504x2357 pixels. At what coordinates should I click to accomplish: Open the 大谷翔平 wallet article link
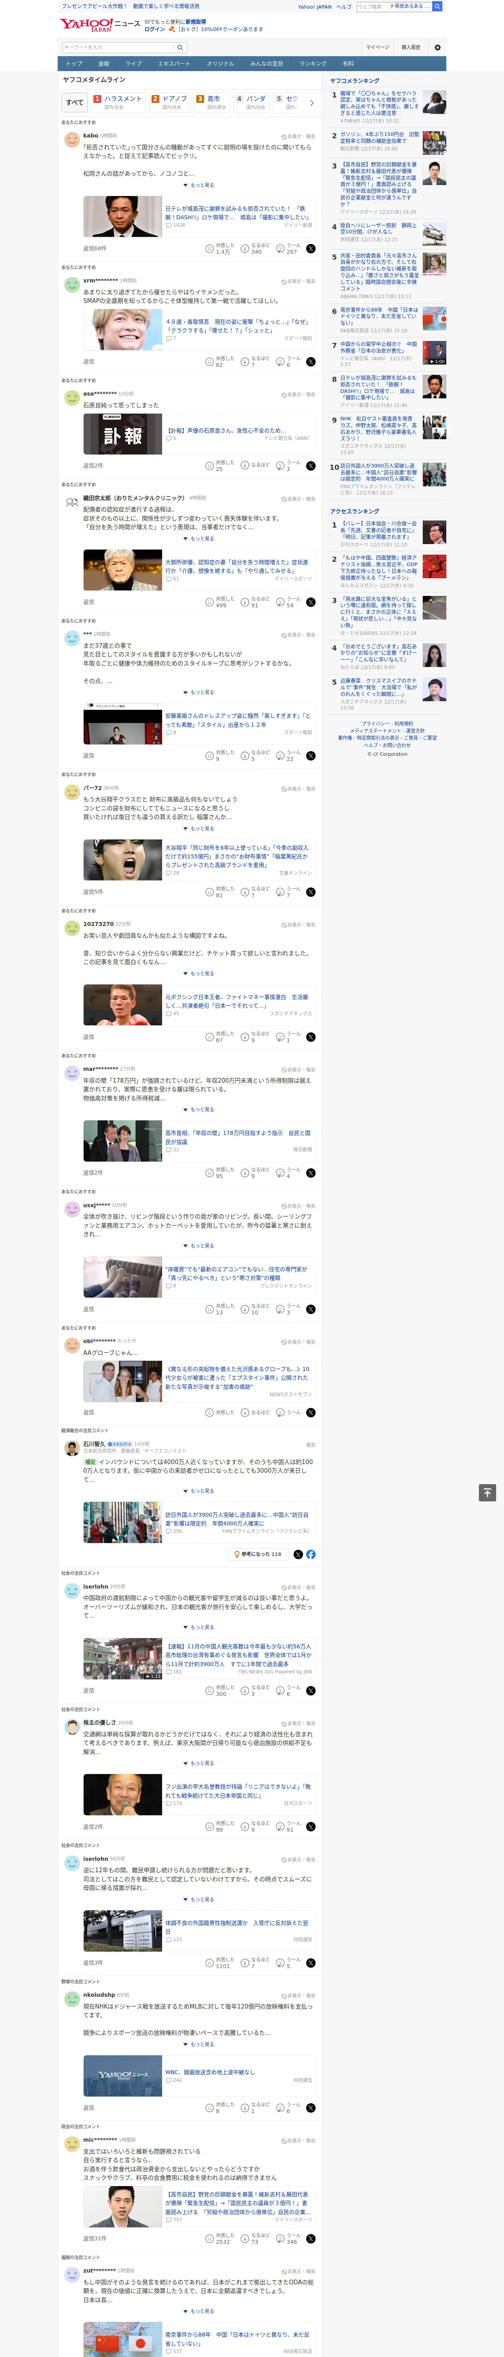point(237,856)
